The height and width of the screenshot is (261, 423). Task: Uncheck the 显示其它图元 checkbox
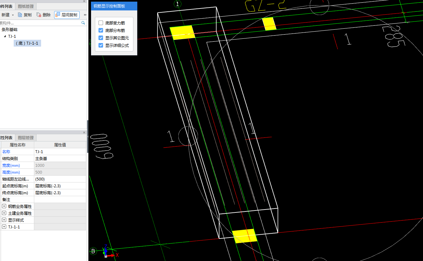tap(101, 38)
